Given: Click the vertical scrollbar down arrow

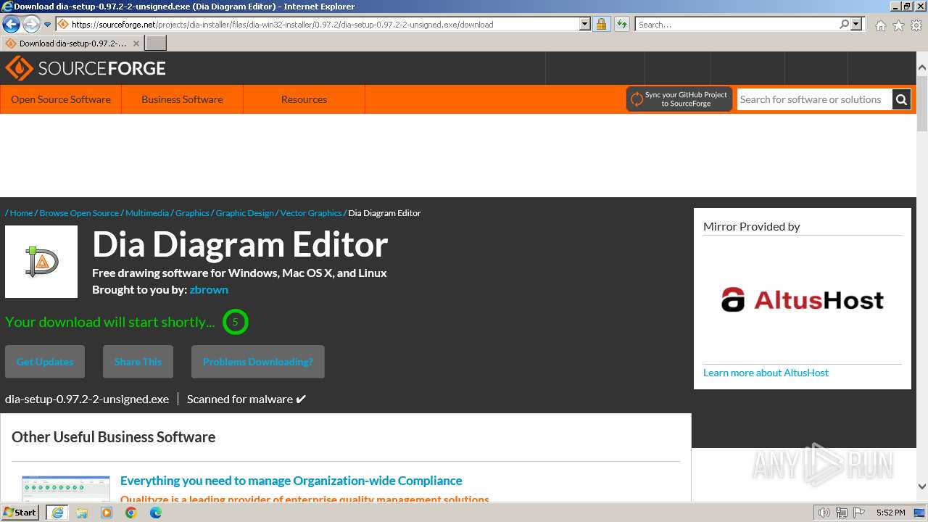Looking at the screenshot, I should point(922,486).
